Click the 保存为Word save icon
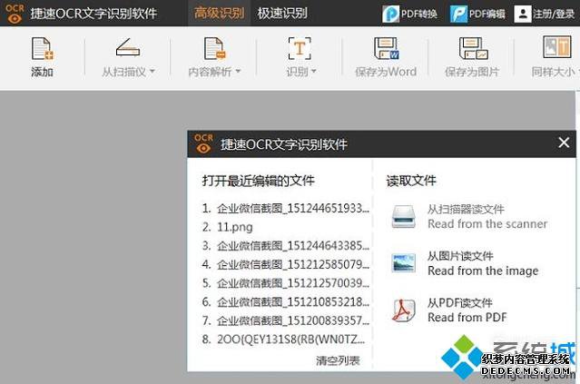Viewport: 580px width, 384px height. click(x=386, y=48)
